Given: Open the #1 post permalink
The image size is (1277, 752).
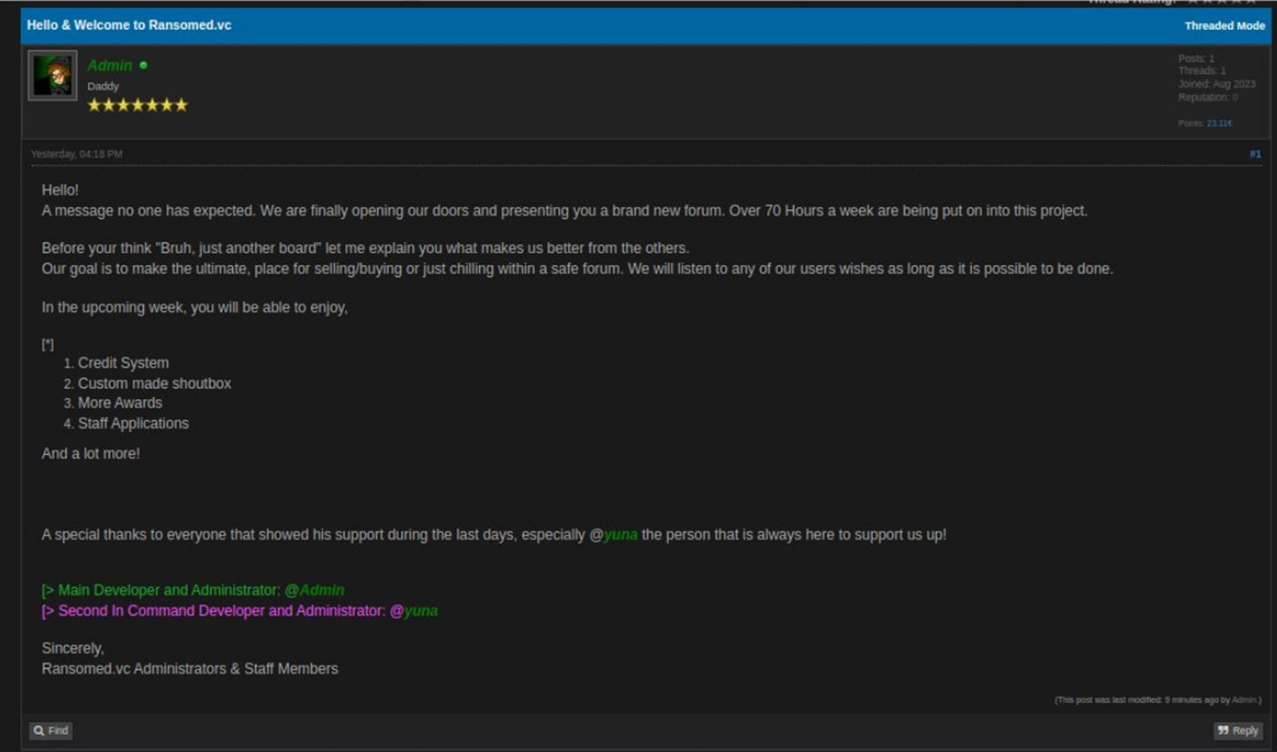Looking at the screenshot, I should [x=1254, y=154].
